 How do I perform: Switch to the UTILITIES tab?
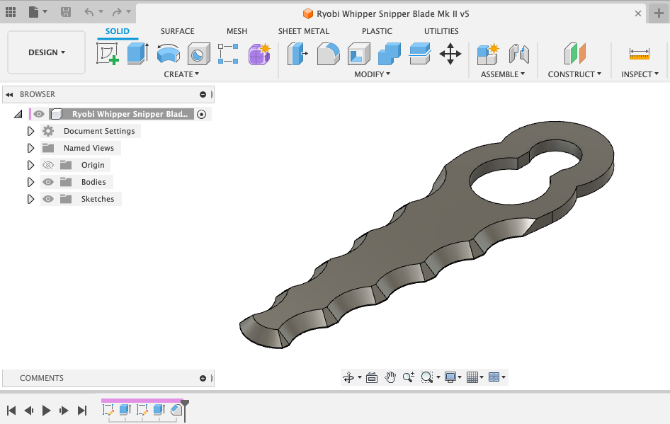point(441,31)
